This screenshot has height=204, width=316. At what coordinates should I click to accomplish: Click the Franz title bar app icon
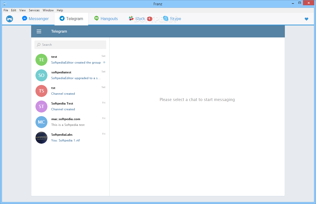pyautogui.click(x=5, y=4)
